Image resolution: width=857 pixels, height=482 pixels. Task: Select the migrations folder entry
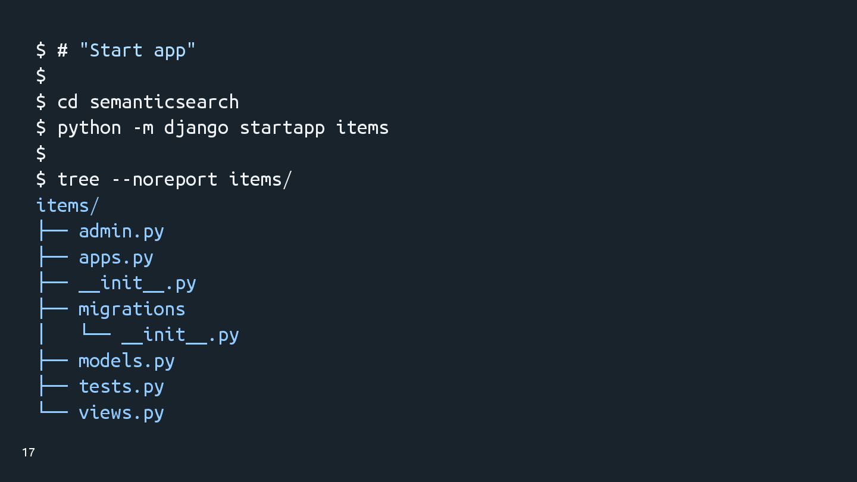(x=132, y=309)
